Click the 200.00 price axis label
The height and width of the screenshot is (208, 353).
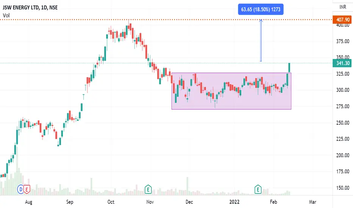(343, 155)
